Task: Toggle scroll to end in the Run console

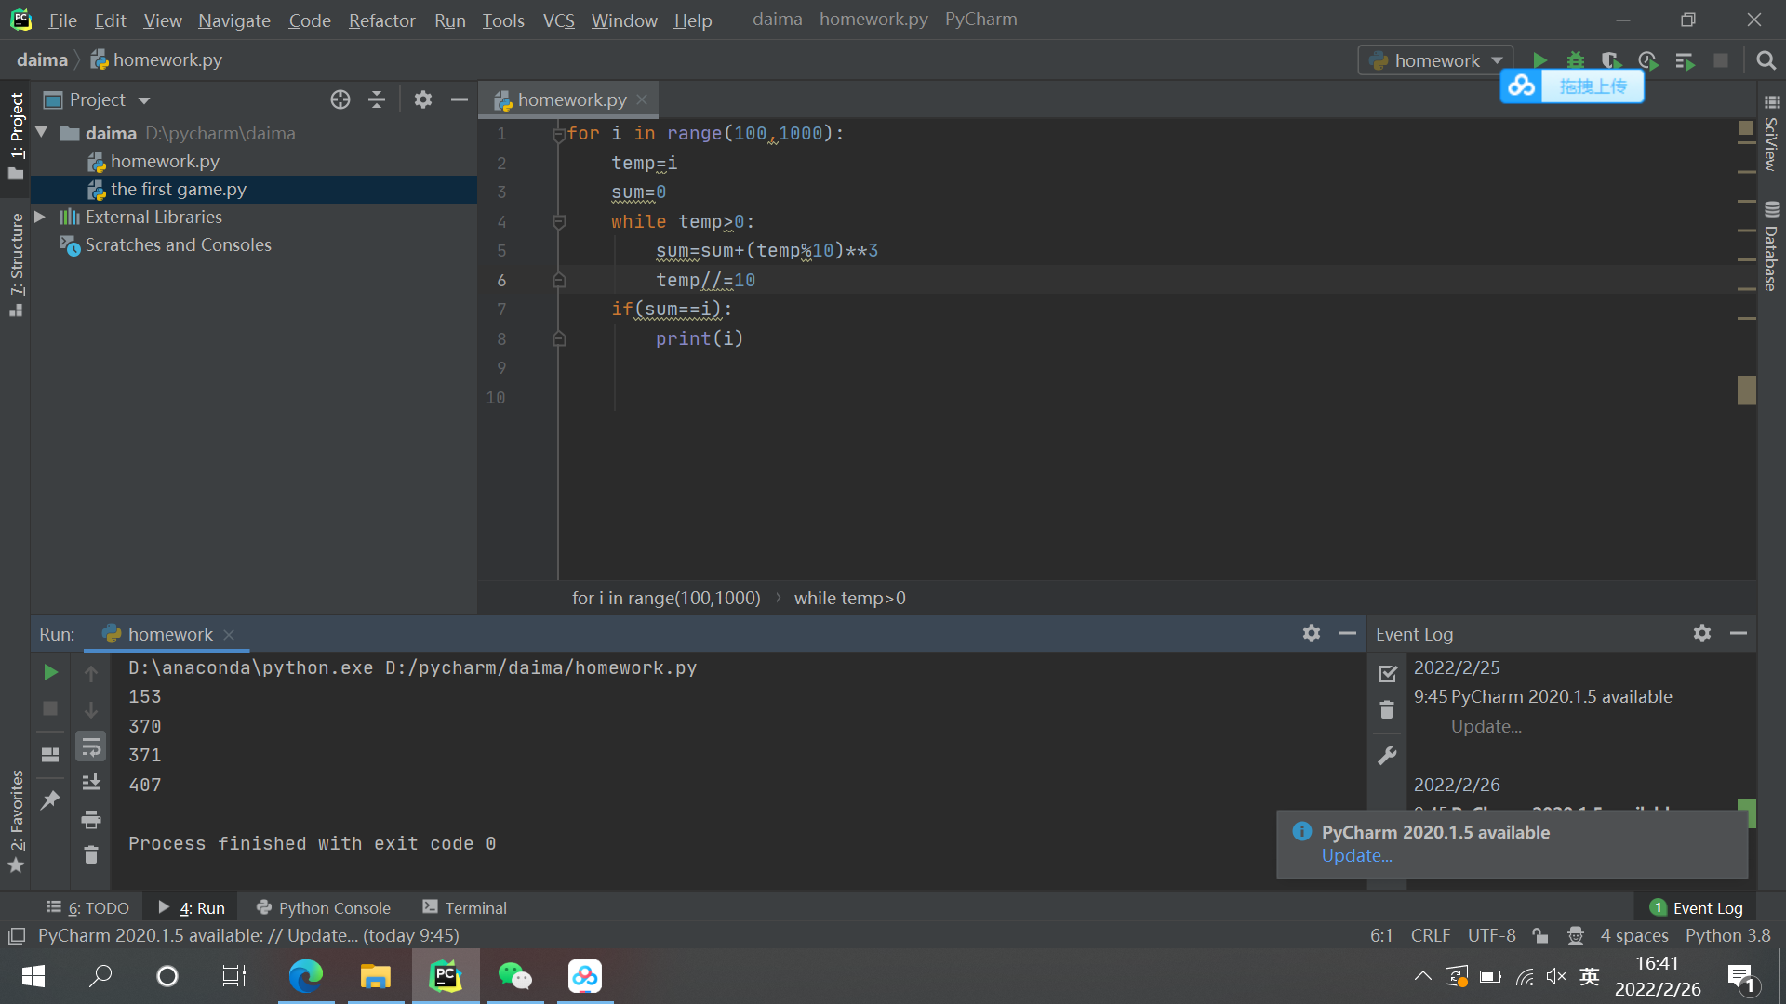Action: (90, 783)
